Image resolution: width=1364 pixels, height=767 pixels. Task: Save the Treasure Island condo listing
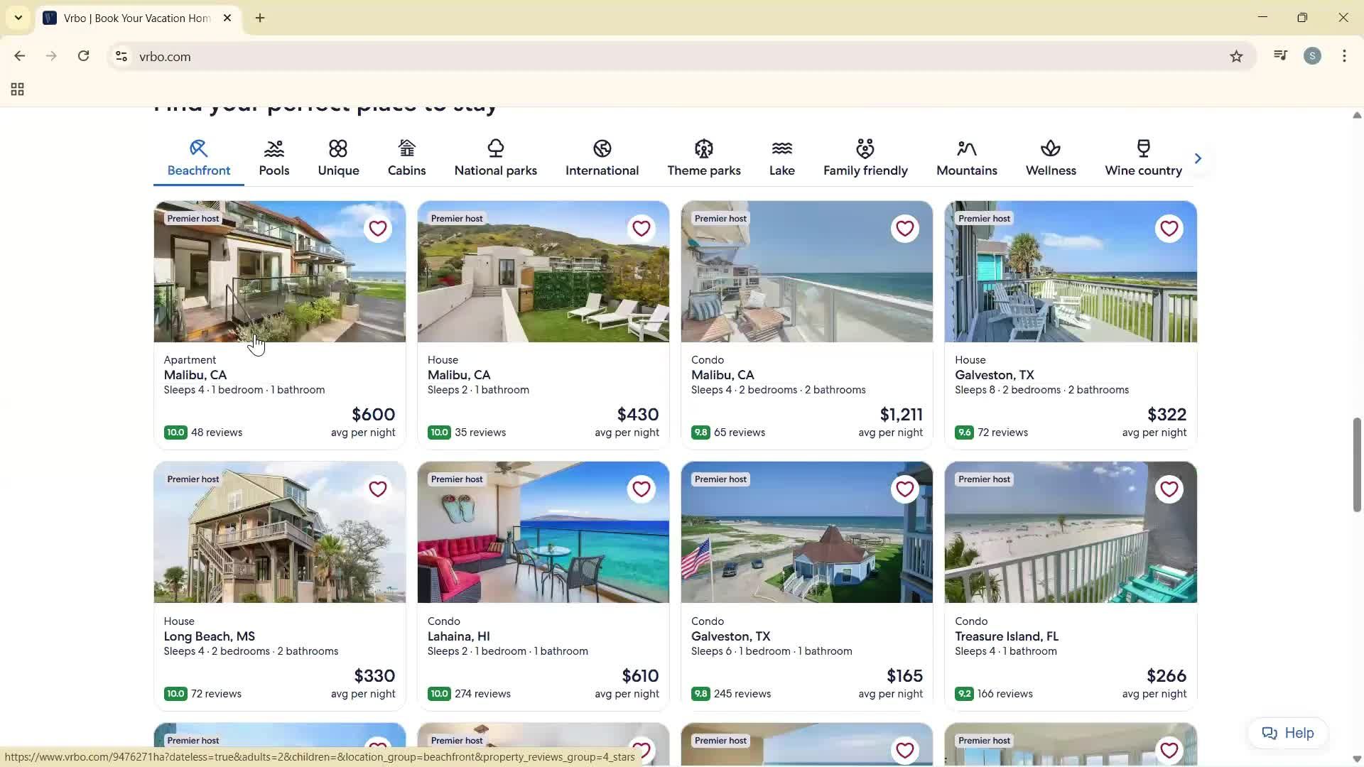pyautogui.click(x=1169, y=489)
